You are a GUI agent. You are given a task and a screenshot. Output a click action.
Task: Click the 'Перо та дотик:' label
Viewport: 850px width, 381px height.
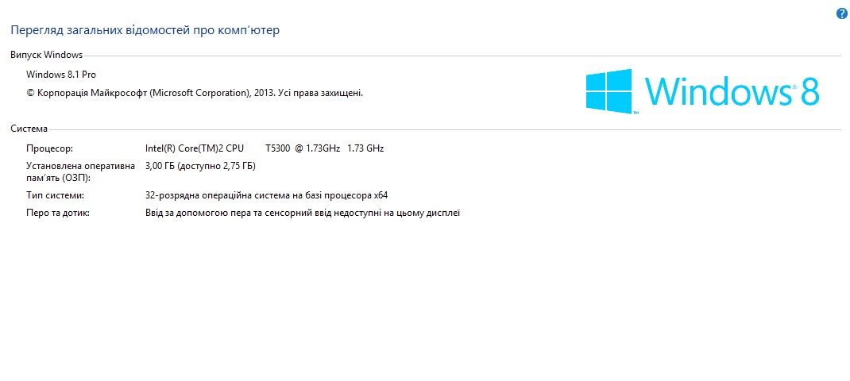click(58, 214)
